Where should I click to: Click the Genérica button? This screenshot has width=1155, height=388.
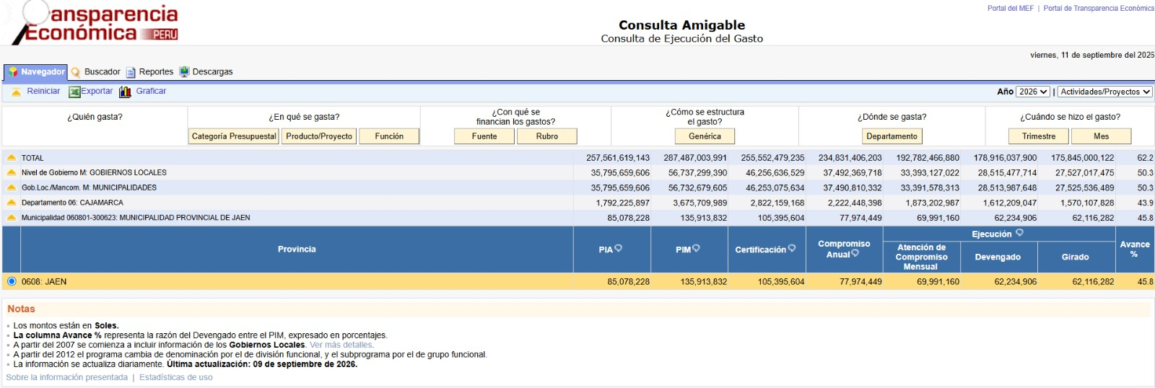tap(705, 136)
